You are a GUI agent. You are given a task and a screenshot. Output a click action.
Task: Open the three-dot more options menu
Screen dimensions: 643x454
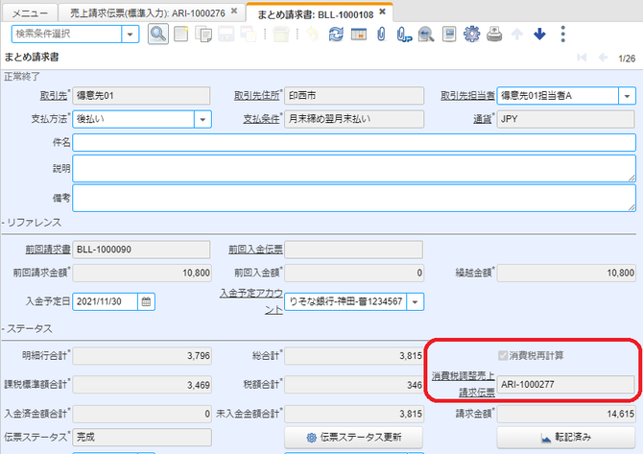[x=563, y=34]
